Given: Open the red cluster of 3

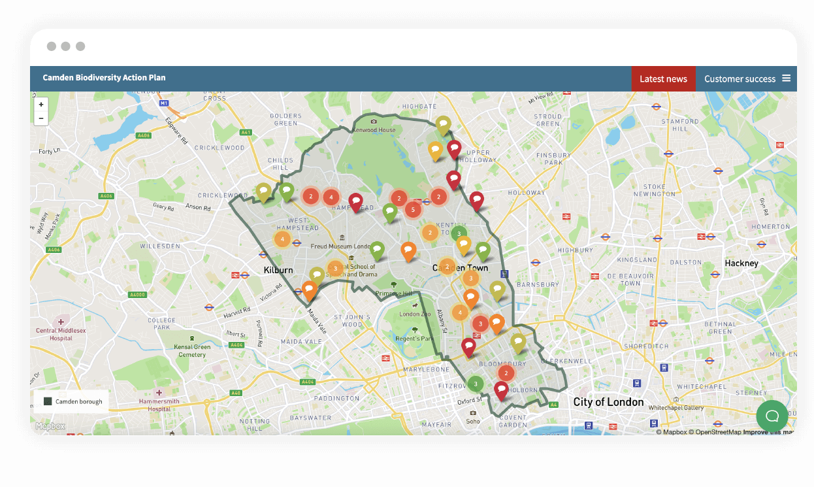Looking at the screenshot, I should (481, 324).
